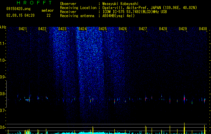Viewport: 211px width, 134px height.
Task: Click the 0424 time marker
Action: pyautogui.click(x=83, y=29)
